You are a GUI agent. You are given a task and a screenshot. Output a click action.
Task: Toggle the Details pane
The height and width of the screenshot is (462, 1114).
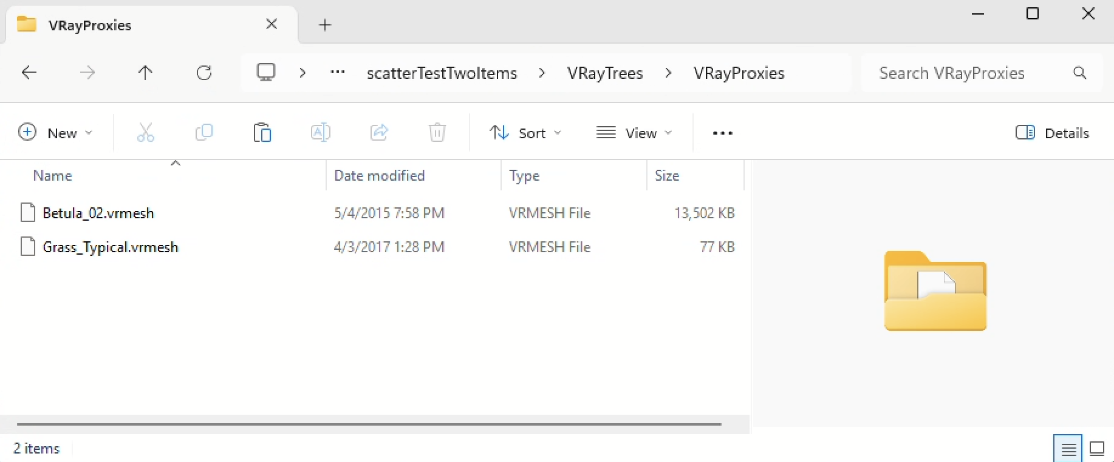click(1052, 133)
